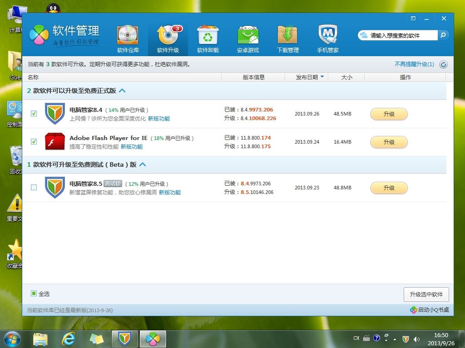Image resolution: width=465 pixels, height=348 pixels.
Task: Sort by 发布日期 dropdown arrow
Action: click(x=322, y=77)
